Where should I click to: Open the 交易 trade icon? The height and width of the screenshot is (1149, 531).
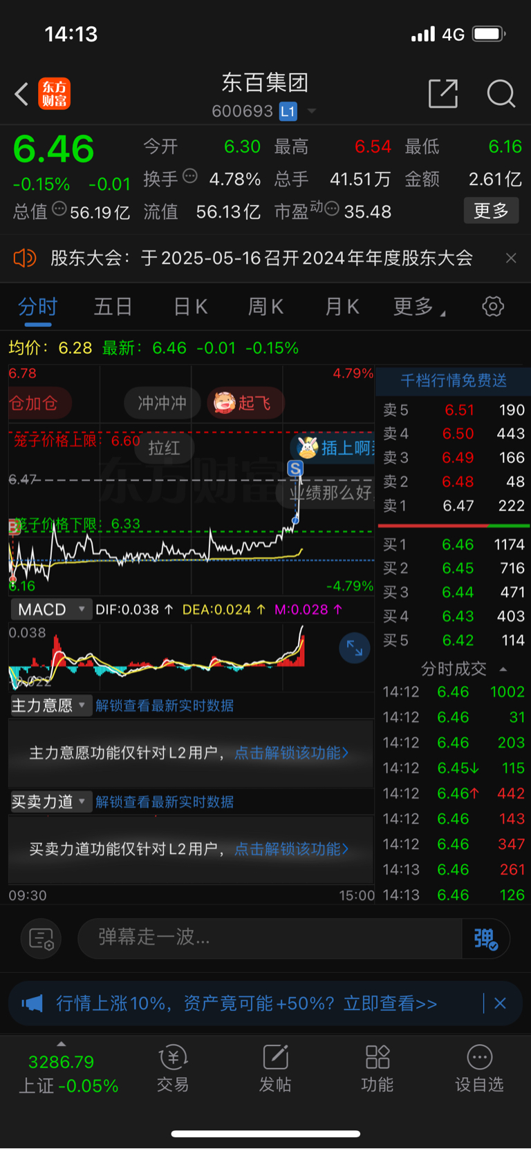(173, 1068)
